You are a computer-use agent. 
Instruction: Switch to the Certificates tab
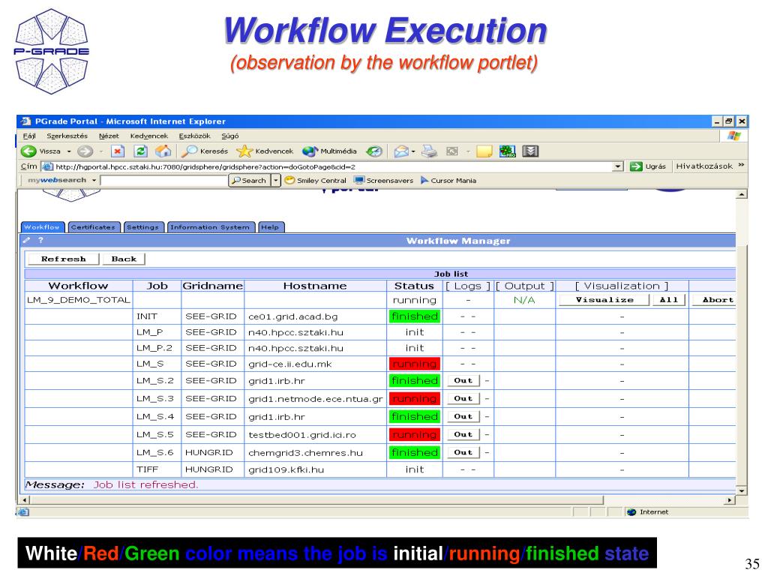pos(93,227)
